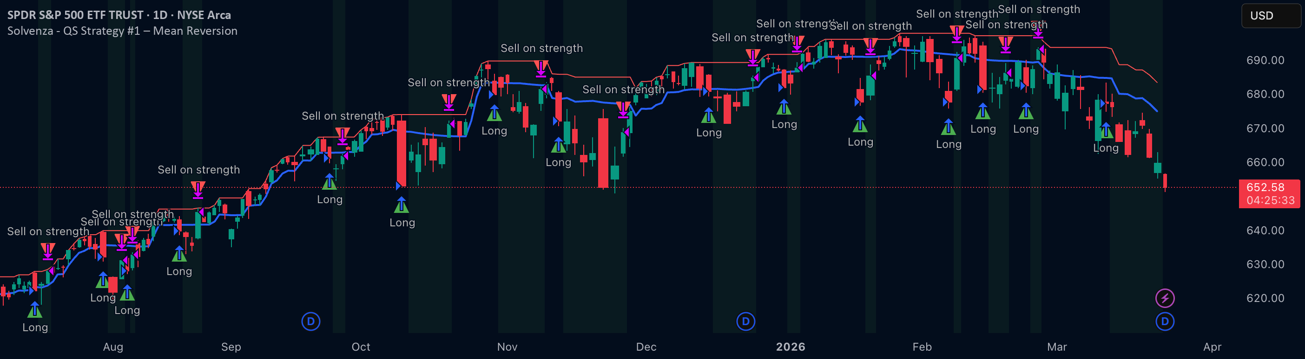Click the Nov label on time axis
This screenshot has width=1305, height=359.
coord(507,347)
